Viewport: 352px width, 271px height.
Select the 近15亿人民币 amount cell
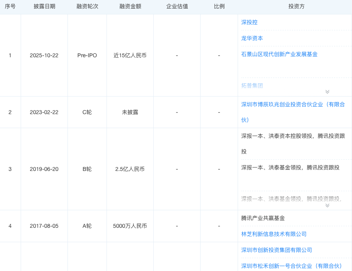click(130, 55)
